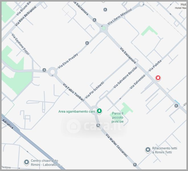This screenshot has height=171, width=188.
Task: Click the bus stop near the blue segment
Action: 176,106
